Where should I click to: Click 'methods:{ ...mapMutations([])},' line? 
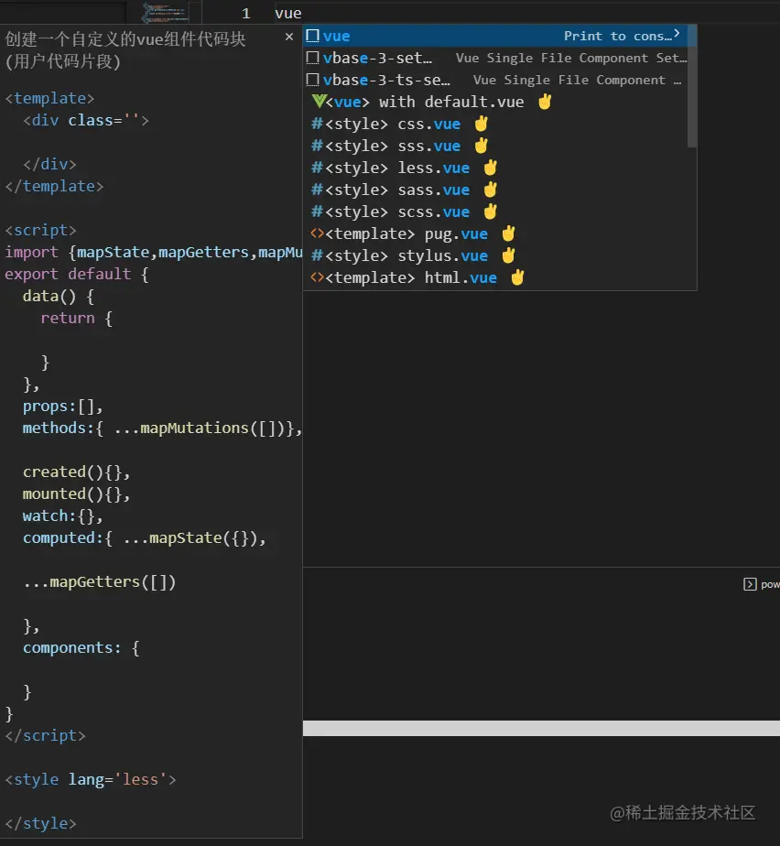point(162,428)
